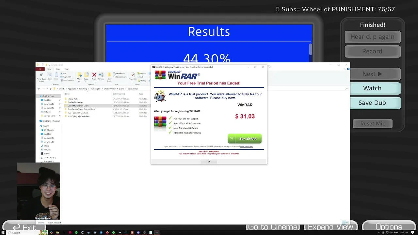
Task: Click the AppData breadcrumb in the address bar
Action: [72, 88]
